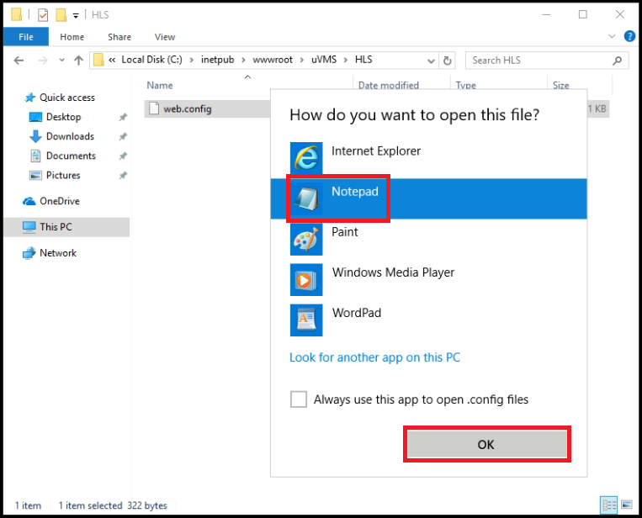Click the Notepad app icon
The width and height of the screenshot is (642, 518).
[x=305, y=198]
